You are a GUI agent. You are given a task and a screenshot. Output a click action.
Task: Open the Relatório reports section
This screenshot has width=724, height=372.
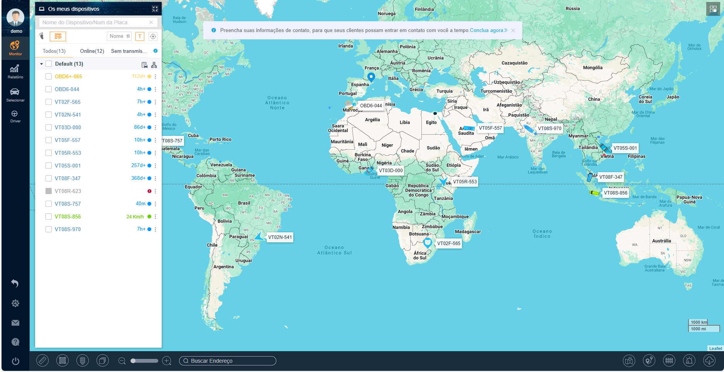pos(15,71)
